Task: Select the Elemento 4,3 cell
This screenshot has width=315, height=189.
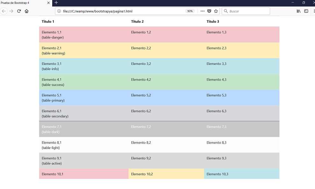Action: click(242, 82)
